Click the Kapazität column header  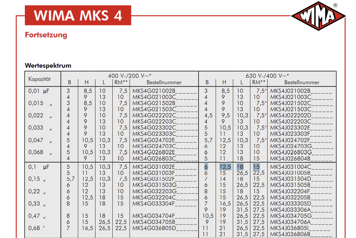pos(39,79)
